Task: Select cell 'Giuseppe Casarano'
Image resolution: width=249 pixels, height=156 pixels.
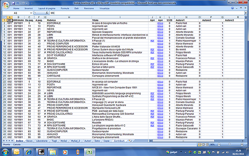Action: 187,128
